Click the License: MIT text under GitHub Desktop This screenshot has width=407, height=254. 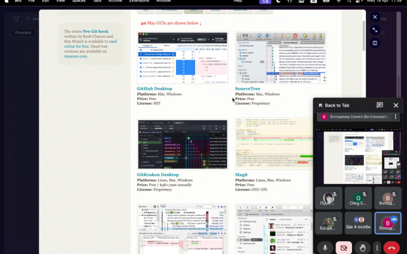click(x=149, y=104)
